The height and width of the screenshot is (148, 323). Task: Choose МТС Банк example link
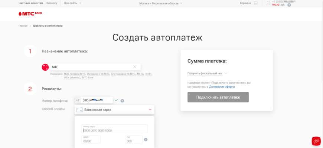coord(88,78)
